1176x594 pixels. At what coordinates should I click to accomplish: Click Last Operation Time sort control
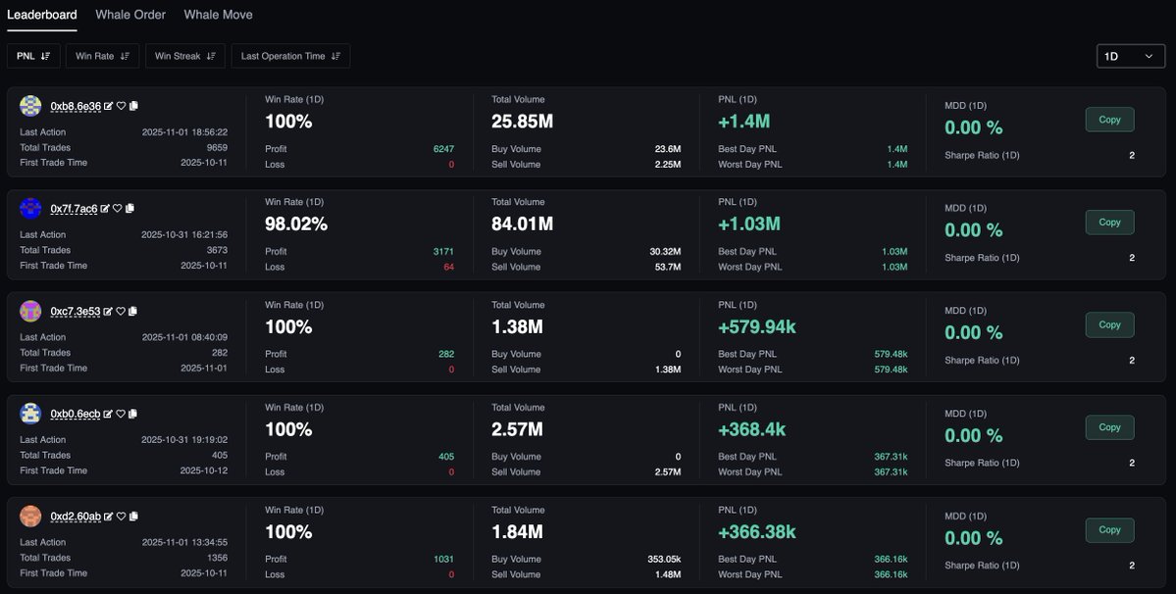tap(333, 55)
